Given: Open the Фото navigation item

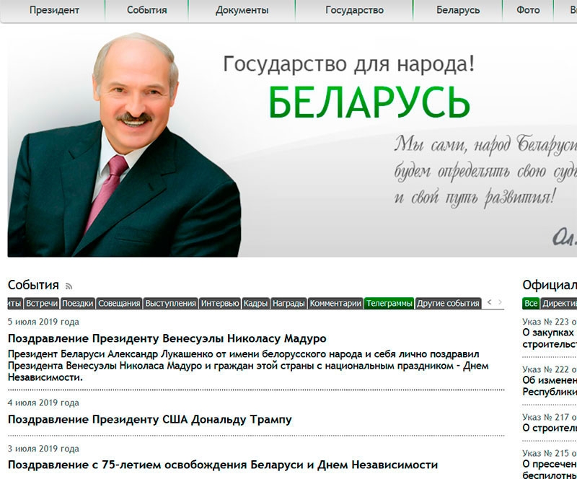Looking at the screenshot, I should point(528,10).
